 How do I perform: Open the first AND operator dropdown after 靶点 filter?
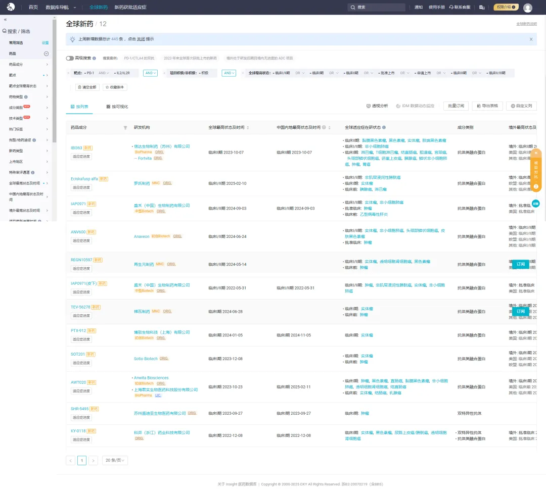pyautogui.click(x=151, y=73)
